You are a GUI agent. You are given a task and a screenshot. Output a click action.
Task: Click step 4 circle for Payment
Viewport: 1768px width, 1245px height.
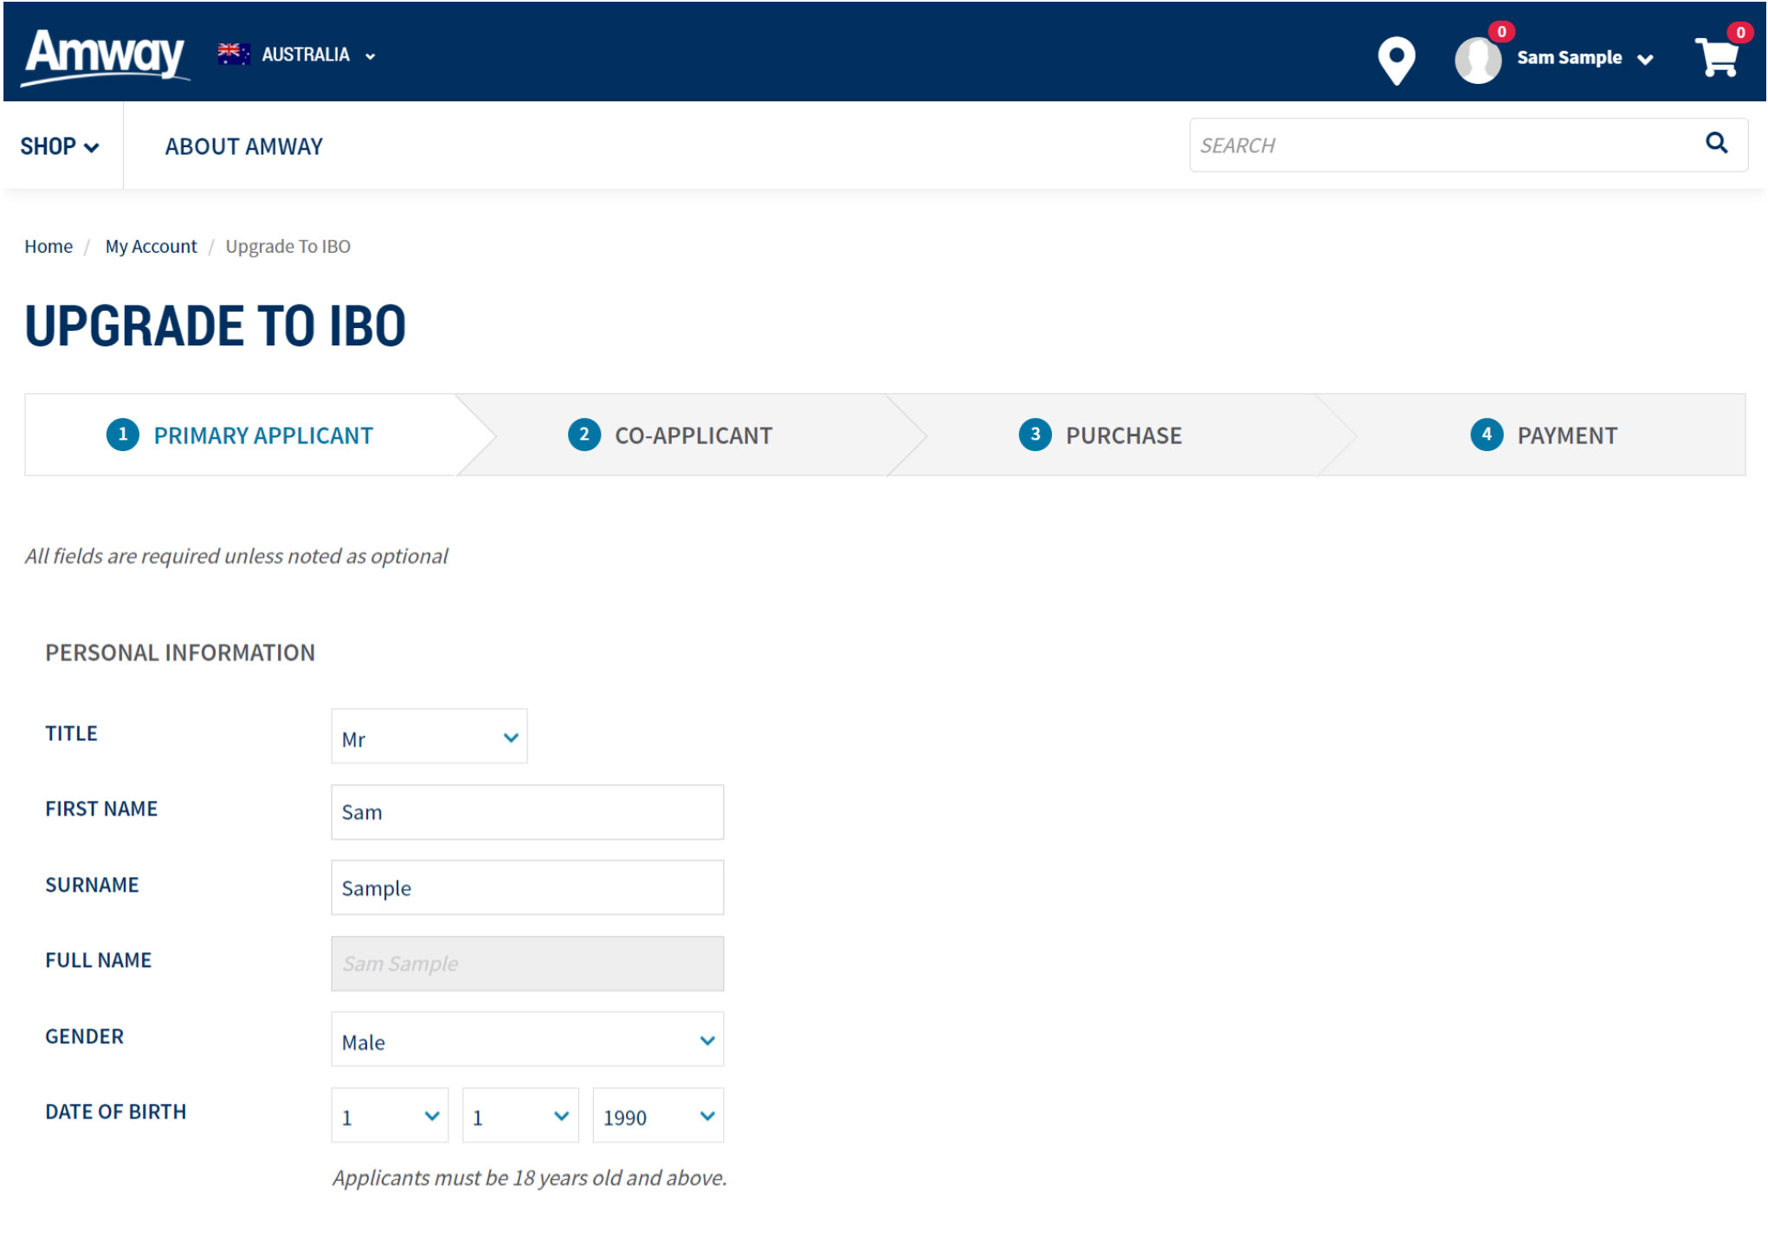(x=1487, y=435)
